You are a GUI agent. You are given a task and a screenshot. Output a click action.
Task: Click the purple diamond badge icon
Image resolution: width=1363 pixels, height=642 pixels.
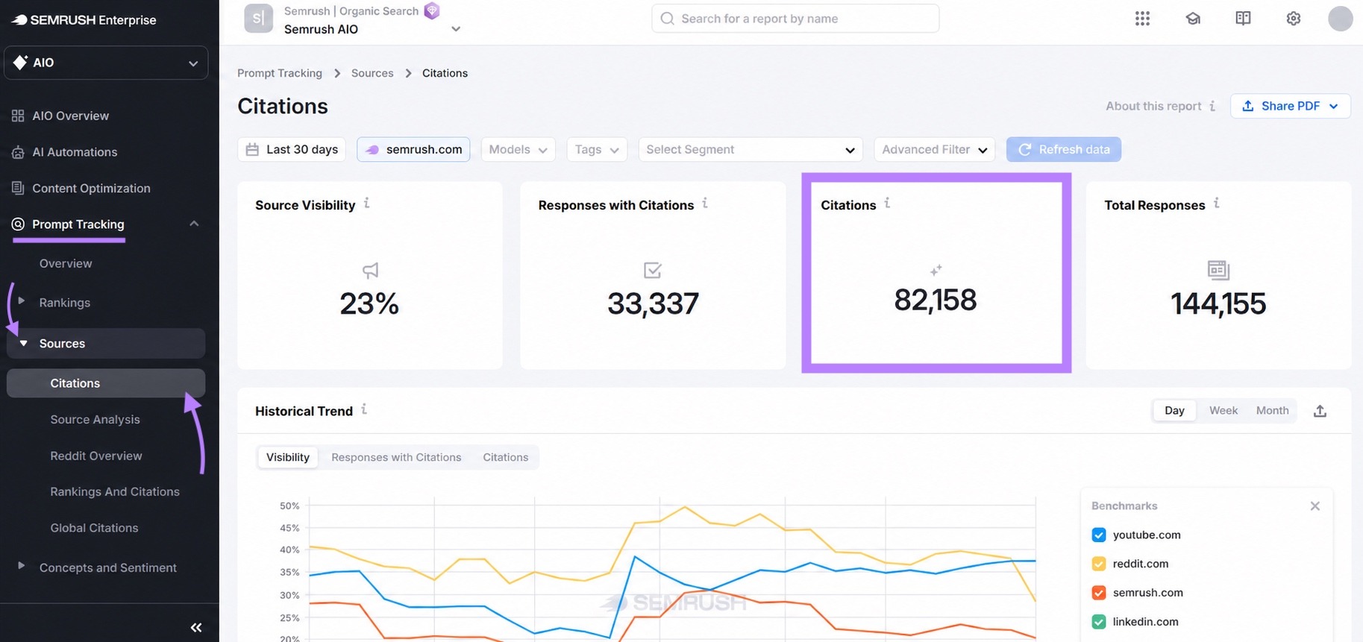coord(431,10)
